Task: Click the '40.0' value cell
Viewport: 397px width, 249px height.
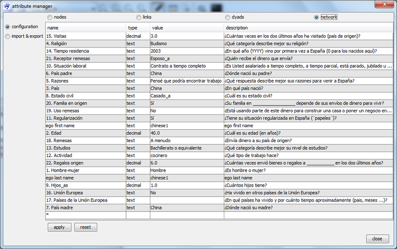Action: coord(187,133)
